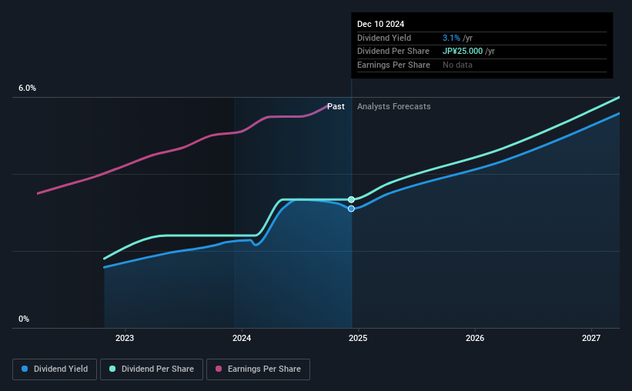Click the tooltip Dividend Per Share row label

(393, 52)
